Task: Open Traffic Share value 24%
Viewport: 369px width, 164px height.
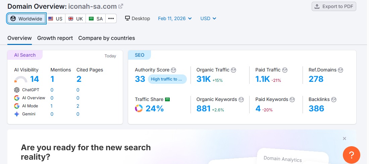Action: pos(155,108)
